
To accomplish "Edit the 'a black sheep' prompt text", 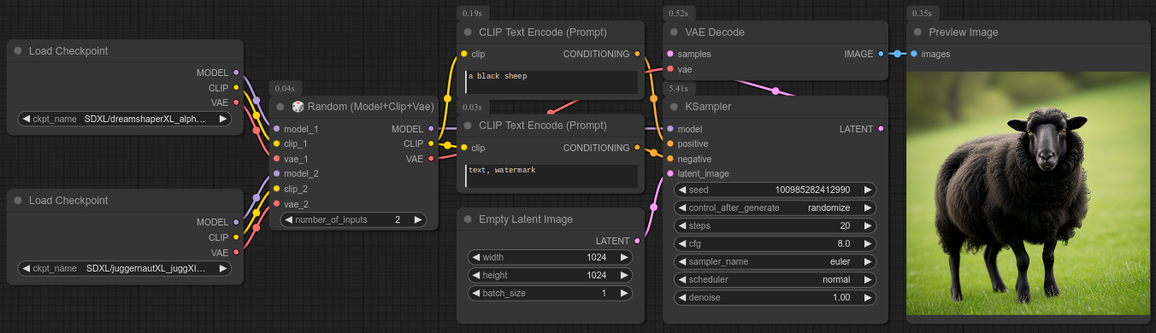I will coord(551,82).
